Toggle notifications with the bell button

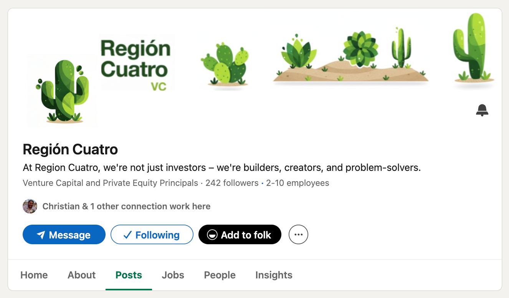coord(482,110)
